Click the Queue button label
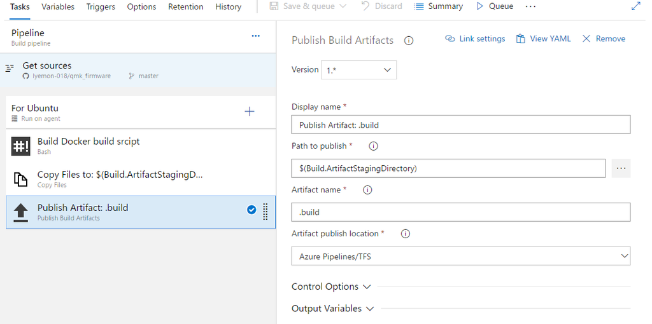Image resolution: width=652 pixels, height=324 pixels. coord(501,6)
